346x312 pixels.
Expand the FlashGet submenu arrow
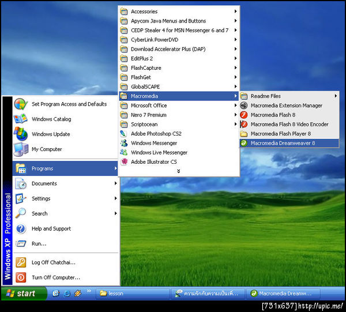click(x=235, y=77)
